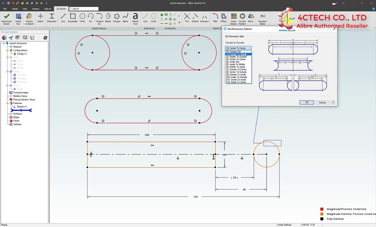Select Precise Section Views tree item
The height and width of the screenshot is (227, 376).
click(x=24, y=100)
